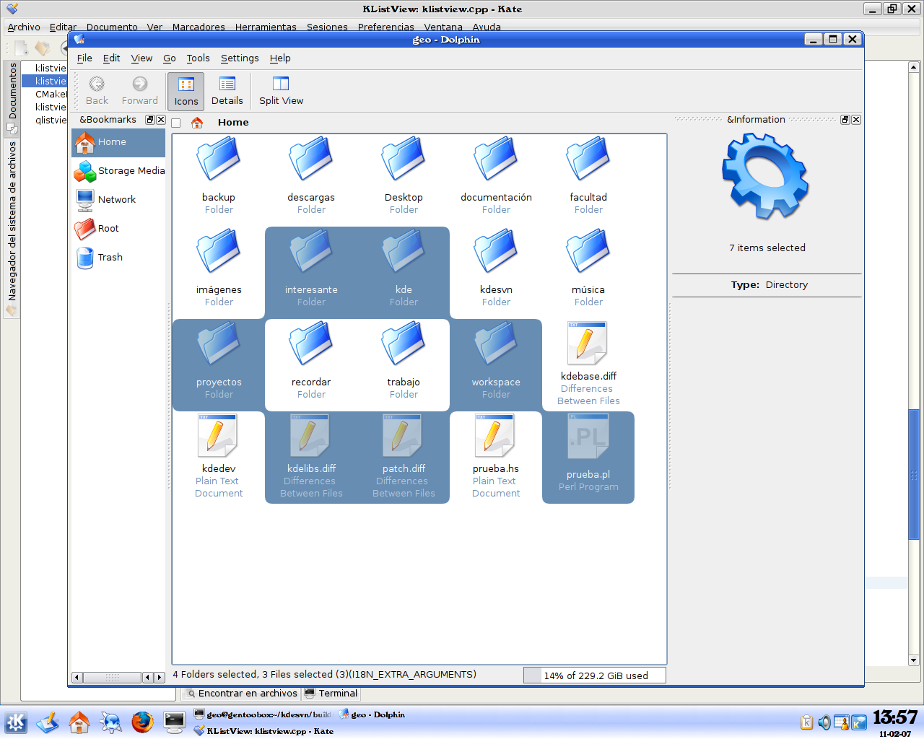Click the home icon in the location bar
924x739 pixels.
(197, 123)
